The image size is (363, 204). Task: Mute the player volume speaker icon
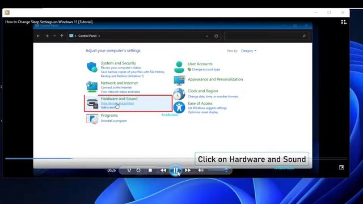(200, 170)
